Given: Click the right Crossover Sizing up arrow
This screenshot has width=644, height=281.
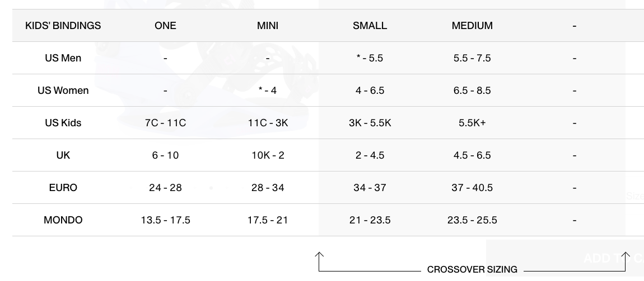Looking at the screenshot, I should [x=626, y=258].
